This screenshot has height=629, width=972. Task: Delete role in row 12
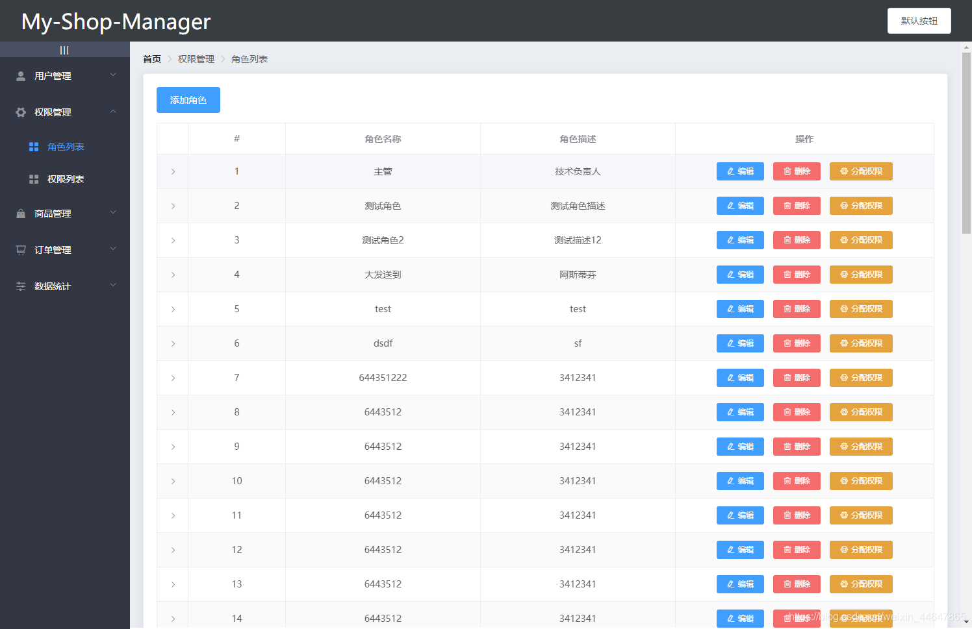tap(797, 550)
